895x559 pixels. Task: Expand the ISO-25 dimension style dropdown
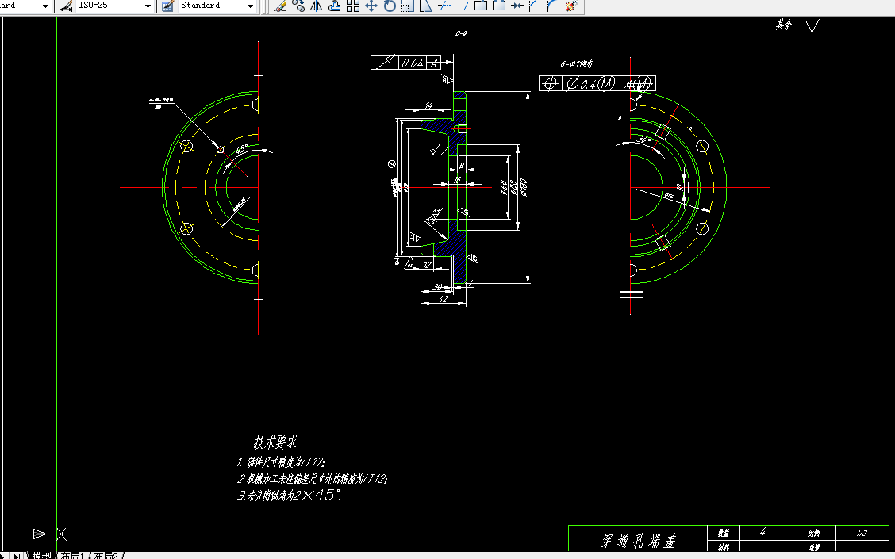[148, 6]
